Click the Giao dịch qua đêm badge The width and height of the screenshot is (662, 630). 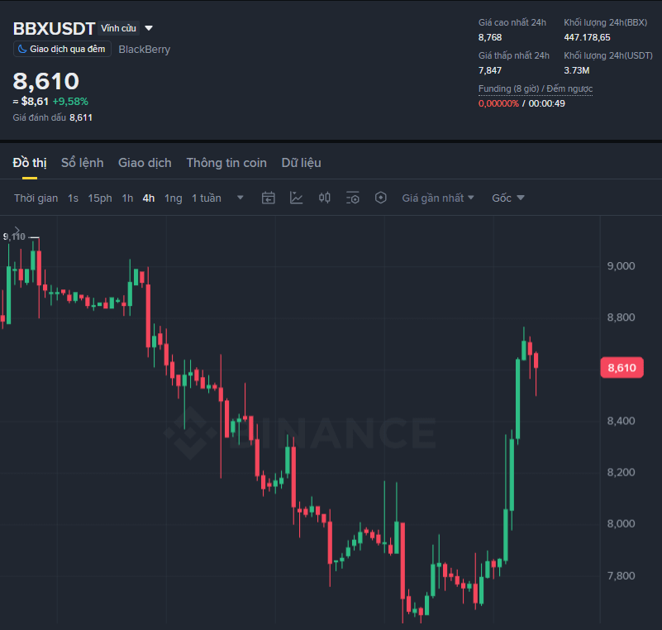(x=62, y=49)
